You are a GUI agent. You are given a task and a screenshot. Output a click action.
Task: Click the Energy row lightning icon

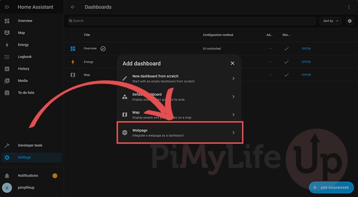[73, 62]
